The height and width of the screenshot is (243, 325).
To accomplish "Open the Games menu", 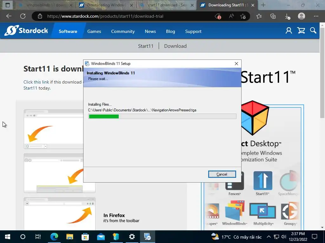I will [x=94, y=31].
